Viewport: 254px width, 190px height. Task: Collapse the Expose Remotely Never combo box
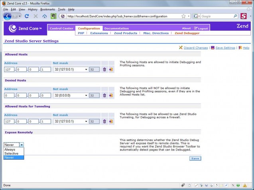pos(14,145)
